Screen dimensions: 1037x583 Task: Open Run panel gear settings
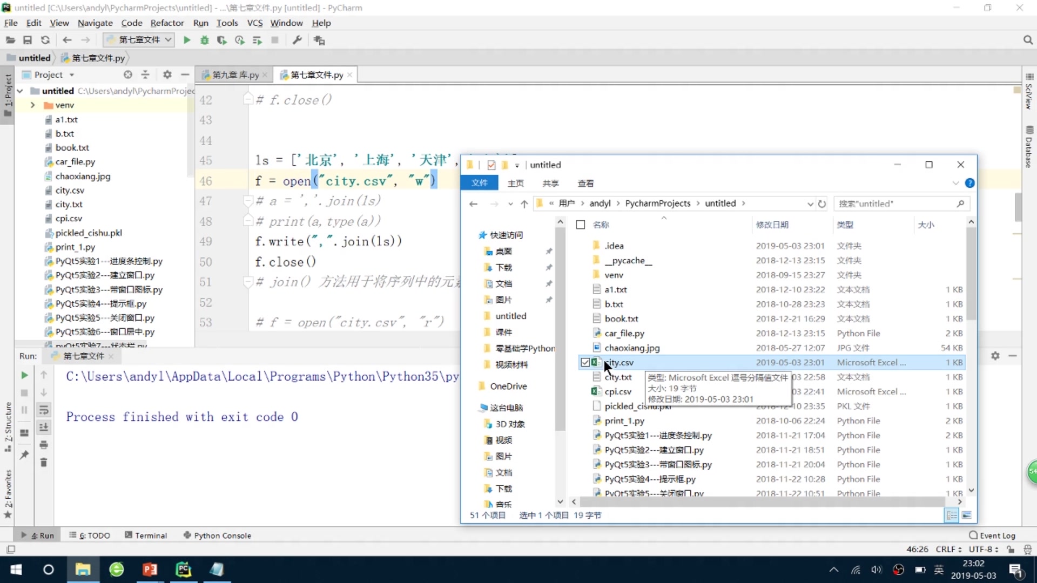pyautogui.click(x=995, y=356)
